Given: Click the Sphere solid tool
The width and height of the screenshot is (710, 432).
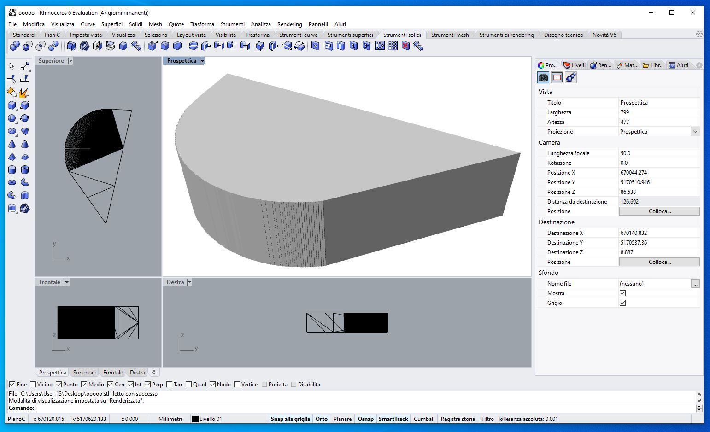Looking at the screenshot, I should click(12, 118).
